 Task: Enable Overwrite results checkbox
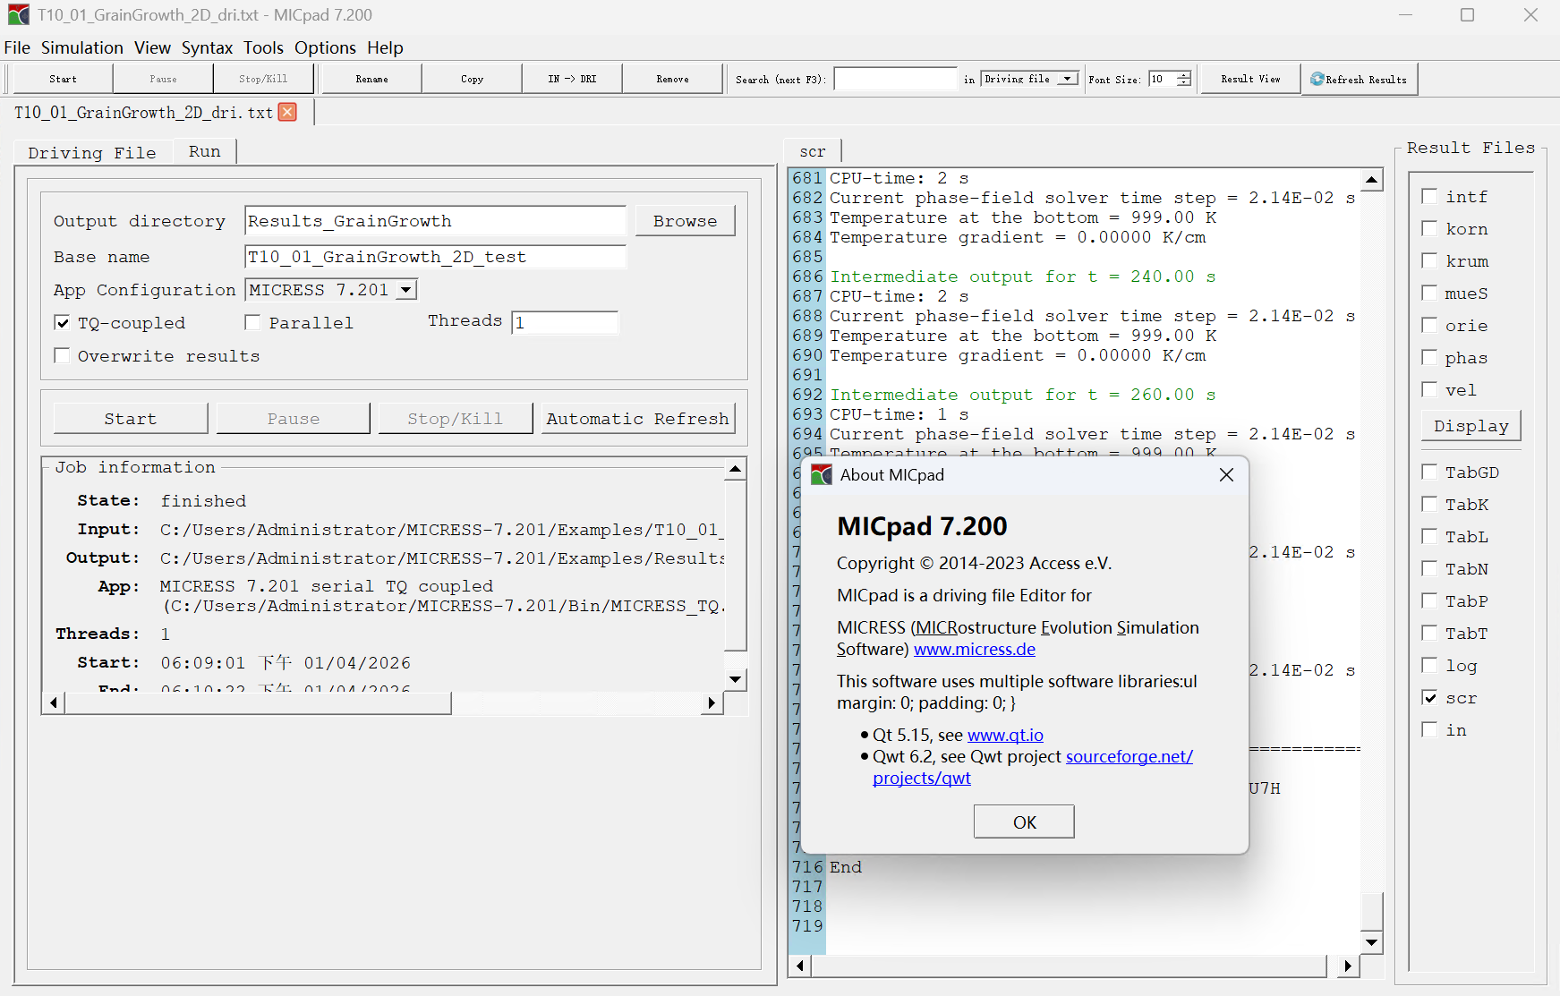click(x=63, y=356)
